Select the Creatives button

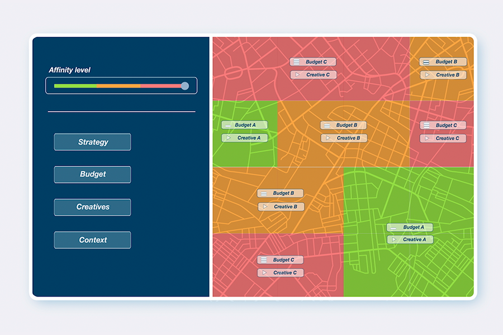pyautogui.click(x=92, y=207)
